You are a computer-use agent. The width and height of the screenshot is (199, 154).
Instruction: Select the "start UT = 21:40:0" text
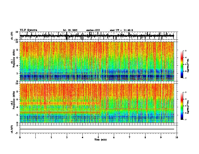[x=121, y=30]
